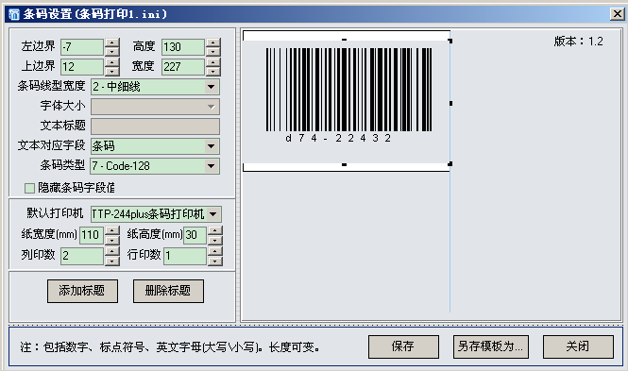Click the 关闭 button

click(578, 346)
